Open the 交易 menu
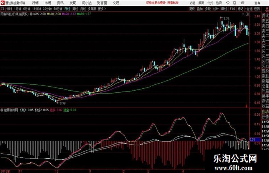The image size is (269, 173). (116, 3)
